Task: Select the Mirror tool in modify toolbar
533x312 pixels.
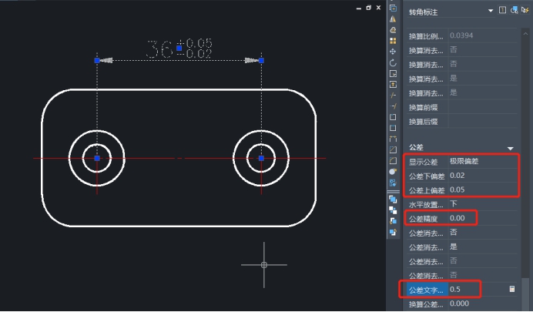Action: pos(393,18)
